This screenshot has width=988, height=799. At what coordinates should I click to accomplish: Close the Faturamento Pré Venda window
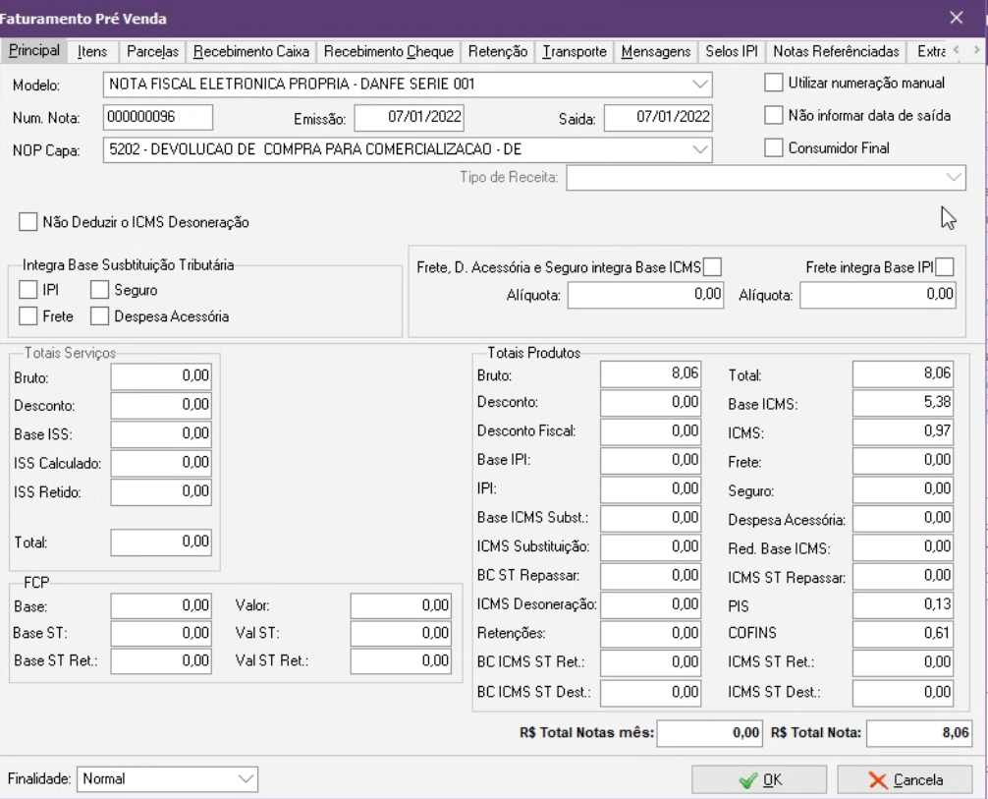957,18
